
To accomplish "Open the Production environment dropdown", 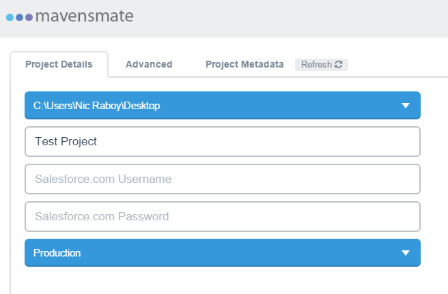I will [223, 252].
